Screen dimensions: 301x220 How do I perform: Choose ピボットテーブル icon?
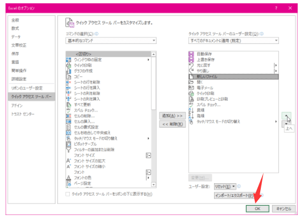(69, 144)
